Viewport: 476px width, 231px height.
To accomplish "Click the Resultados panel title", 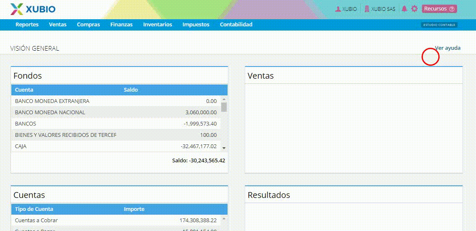I will coord(269,195).
